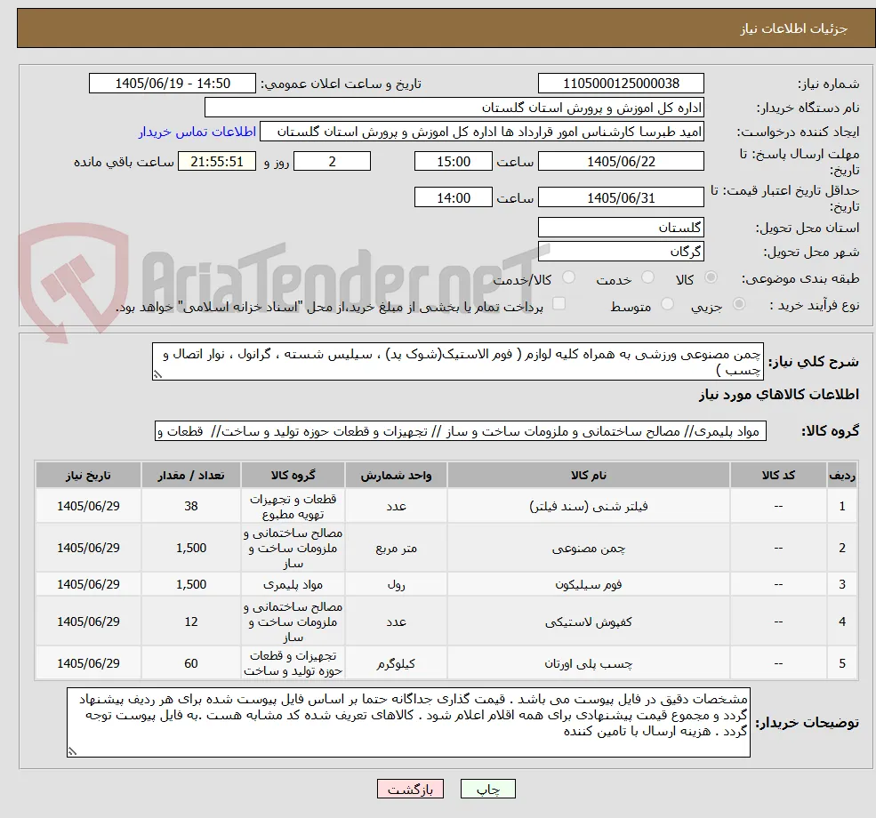Click the گروه کالا field
This screenshot has width=876, height=818.
tap(461, 431)
